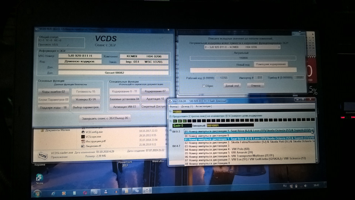Open the Windows Start orb
This screenshot has height=200, width=355.
point(37,194)
